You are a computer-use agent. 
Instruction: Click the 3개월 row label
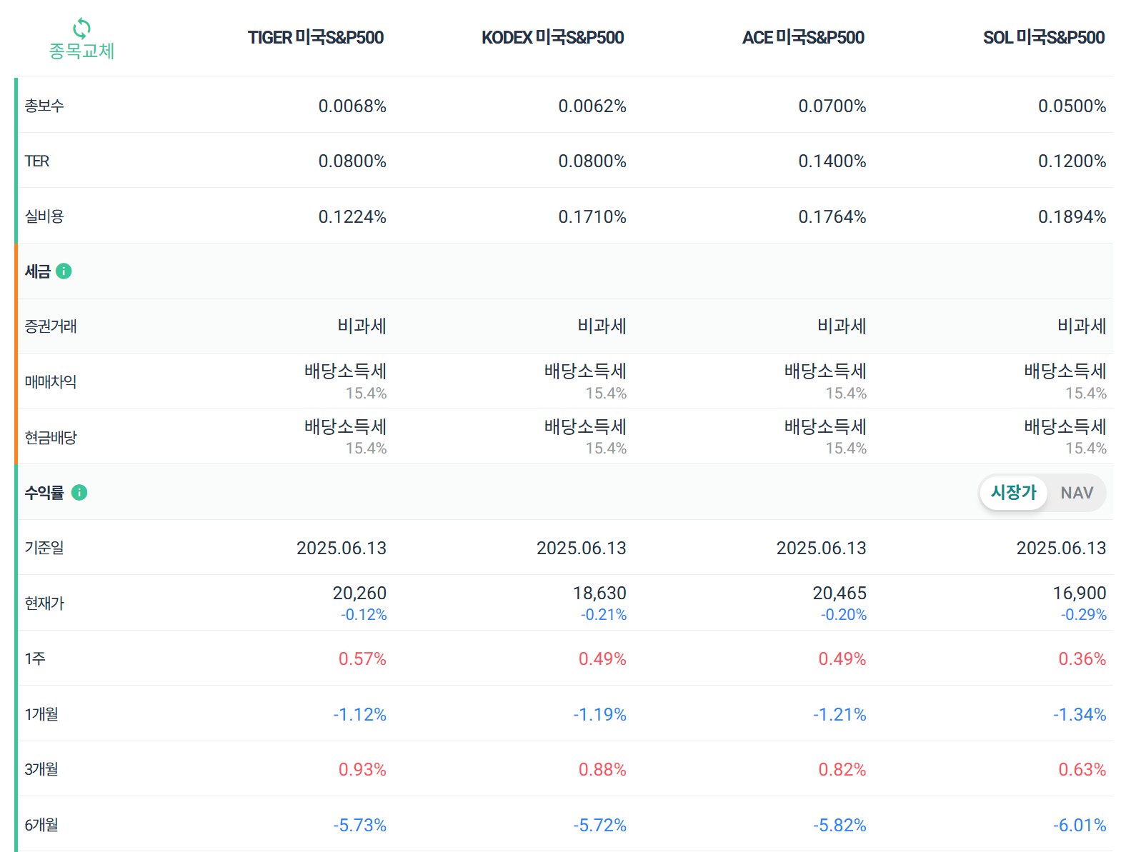click(x=41, y=769)
